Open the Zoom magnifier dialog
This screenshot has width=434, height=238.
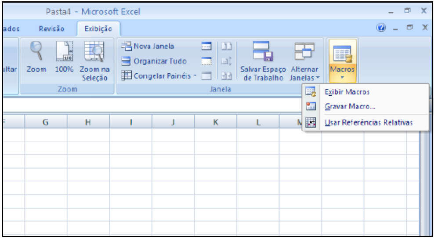coord(36,57)
